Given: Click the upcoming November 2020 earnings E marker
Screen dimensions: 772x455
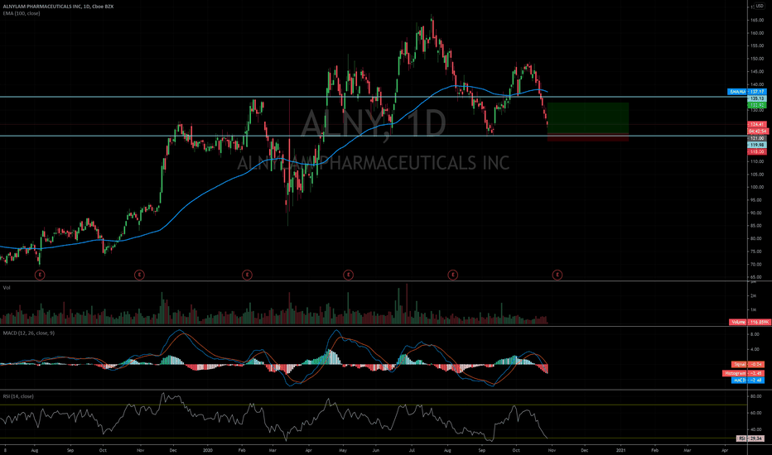Looking at the screenshot, I should pos(557,275).
